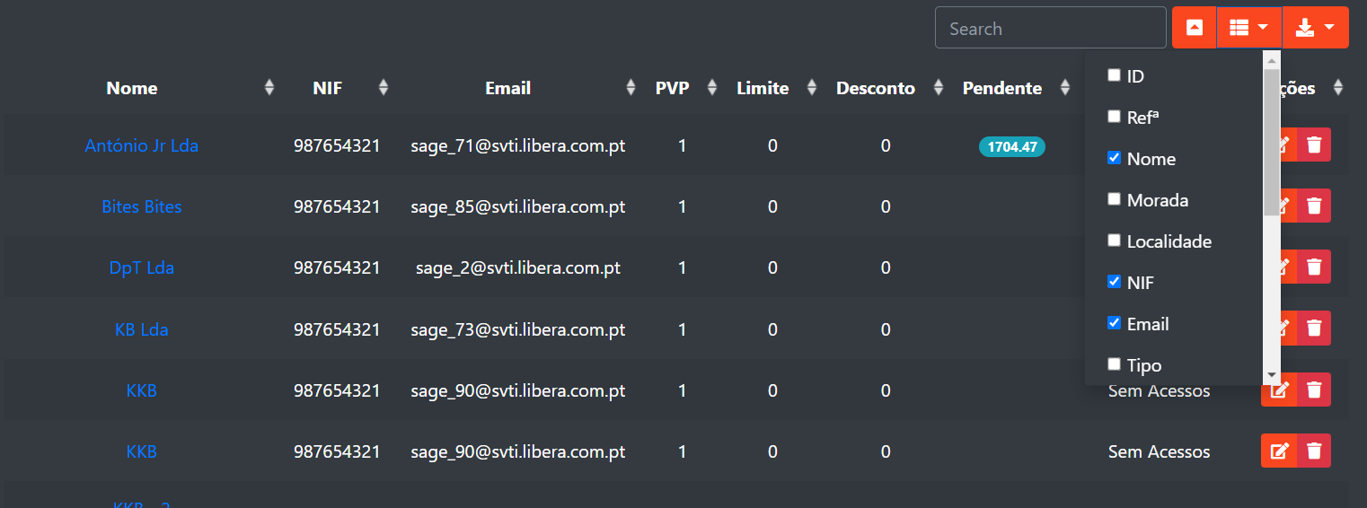Delete the KB Lda entry
The width and height of the screenshot is (1367, 508).
tap(1314, 328)
